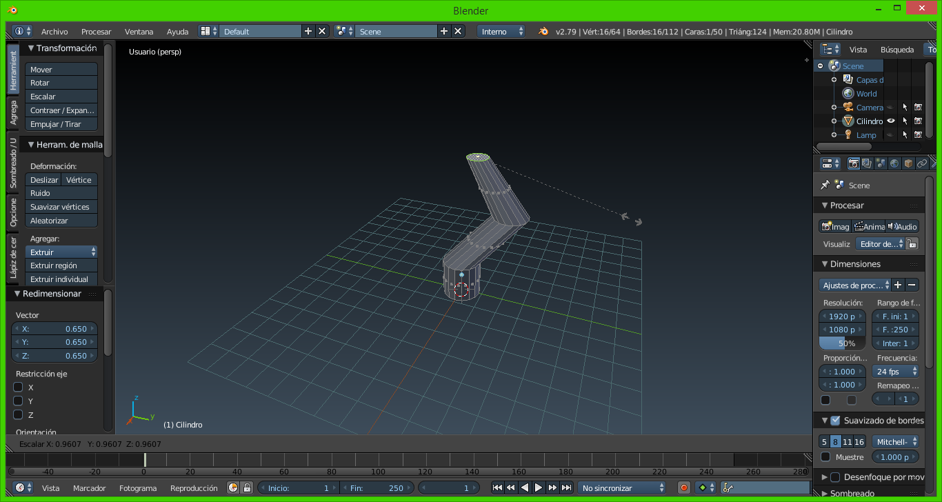The height and width of the screenshot is (502, 942).
Task: Open the Render properties tab icon
Action: [854, 164]
